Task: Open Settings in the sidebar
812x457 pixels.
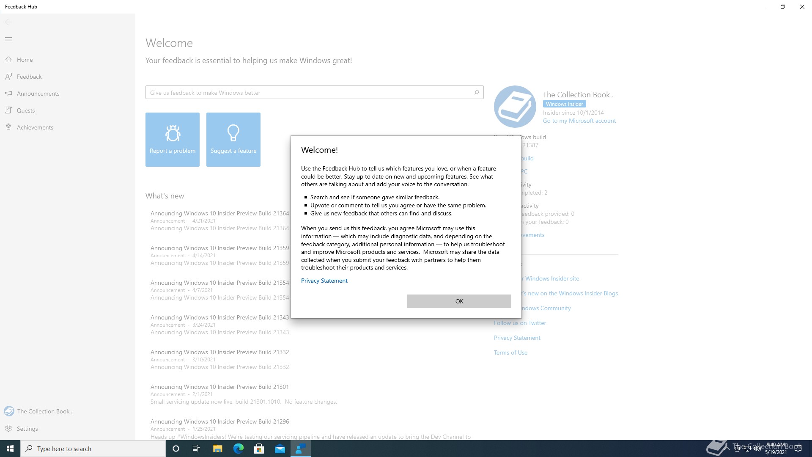Action: click(x=68, y=429)
